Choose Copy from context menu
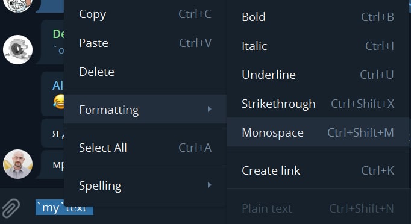The width and height of the screenshot is (411, 224). 145,14
